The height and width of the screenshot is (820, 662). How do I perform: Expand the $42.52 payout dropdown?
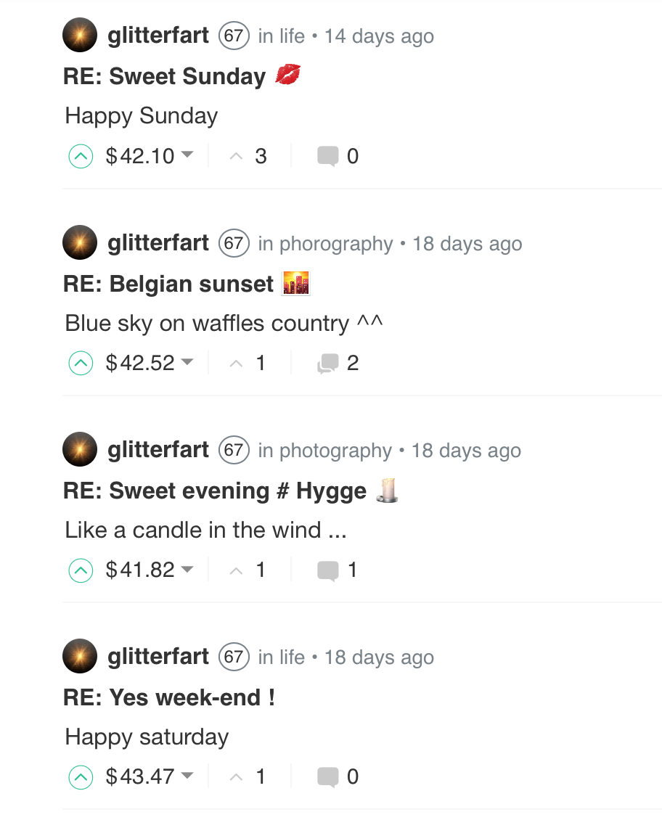(187, 362)
